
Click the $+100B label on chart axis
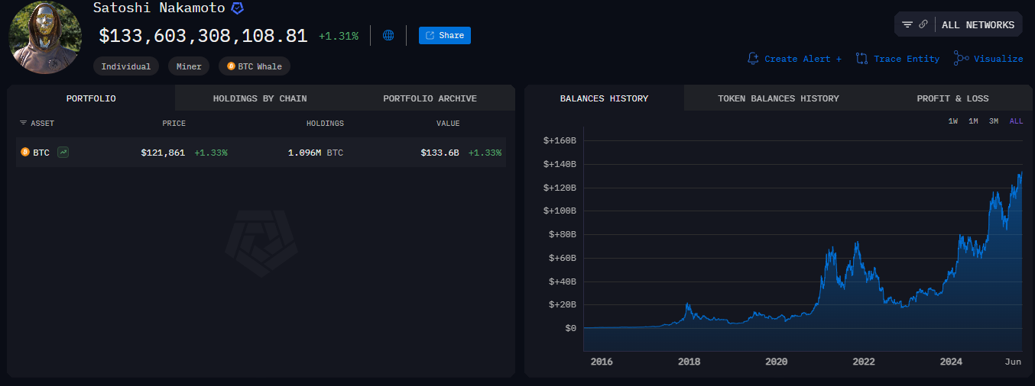(560, 211)
